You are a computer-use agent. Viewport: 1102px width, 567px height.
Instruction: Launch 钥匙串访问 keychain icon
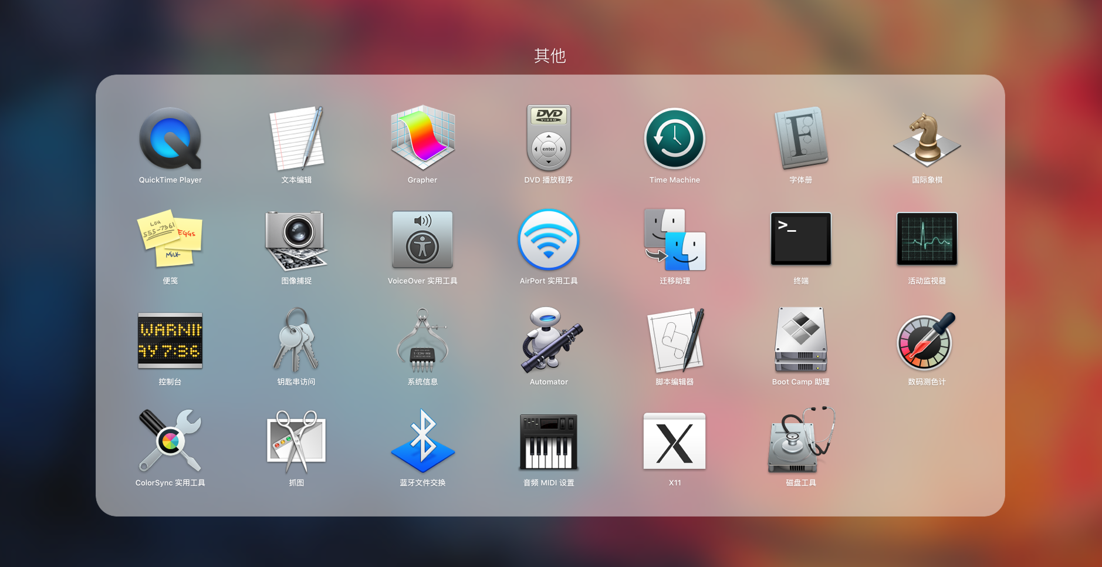296,340
